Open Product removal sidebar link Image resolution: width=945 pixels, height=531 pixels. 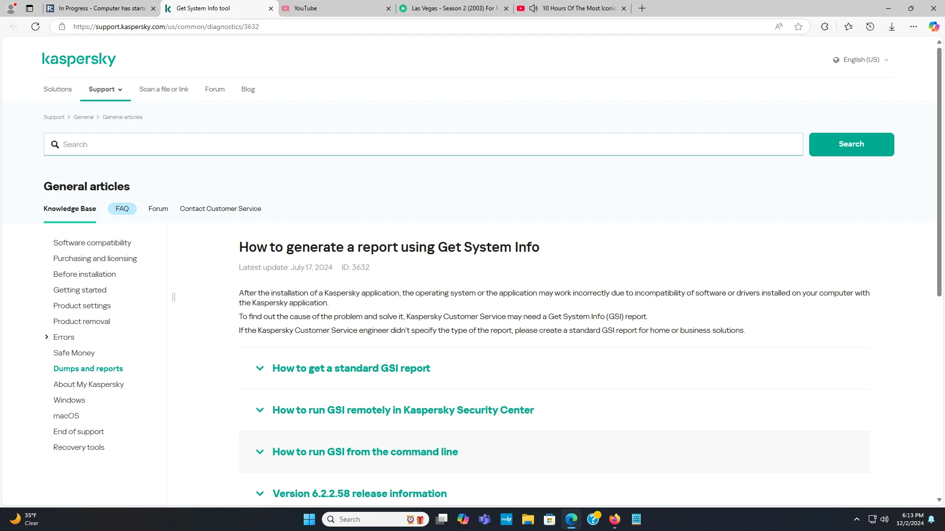[82, 321]
